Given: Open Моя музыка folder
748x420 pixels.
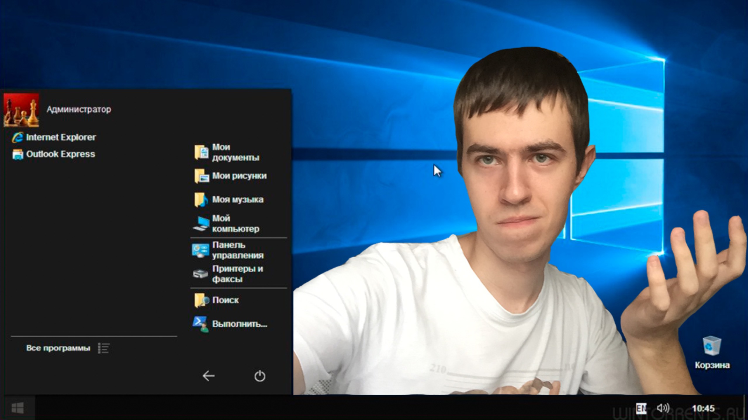Looking at the screenshot, I should coord(238,199).
